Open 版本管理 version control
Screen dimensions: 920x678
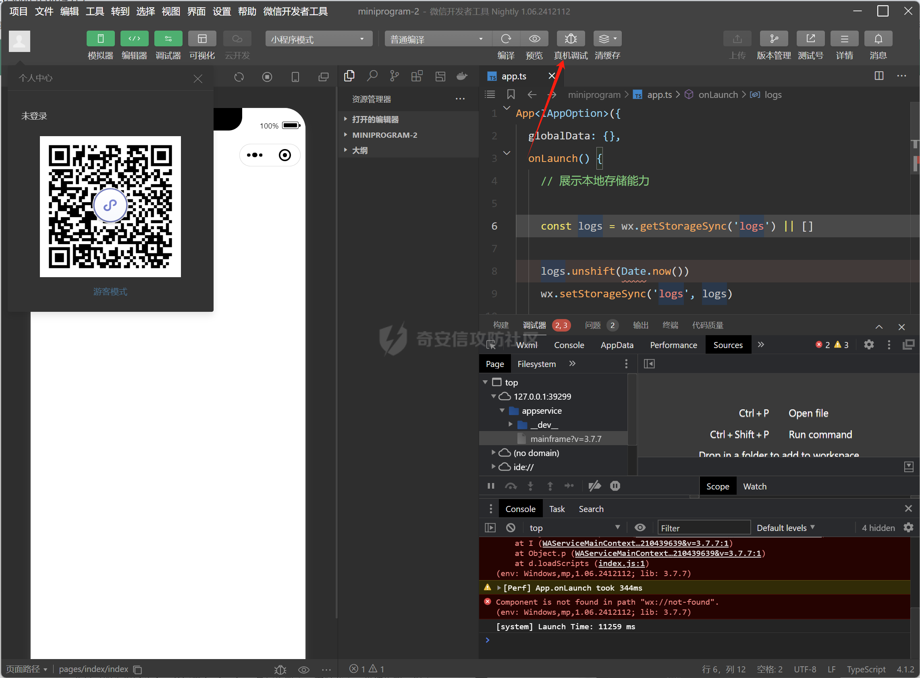[773, 39]
